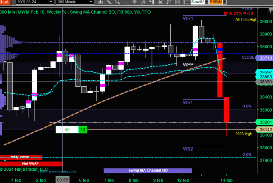
Task: Toggle the crosshair cursor icon
Action: (x=135, y=2)
